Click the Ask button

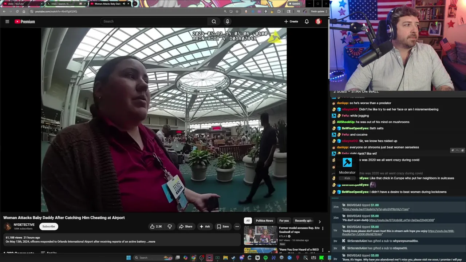pos(205,226)
